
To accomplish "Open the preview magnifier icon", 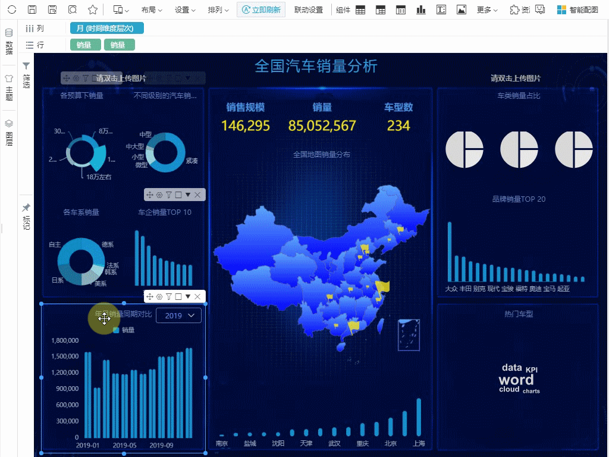I will (x=72, y=10).
